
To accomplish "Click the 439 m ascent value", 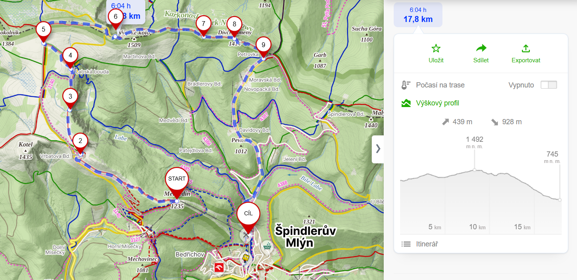I will tap(462, 122).
